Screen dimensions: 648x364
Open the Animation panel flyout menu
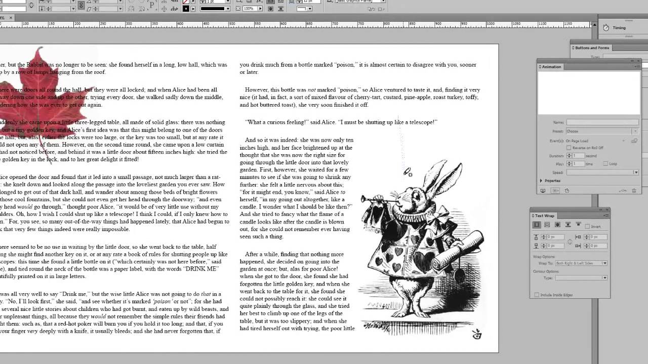[637, 67]
